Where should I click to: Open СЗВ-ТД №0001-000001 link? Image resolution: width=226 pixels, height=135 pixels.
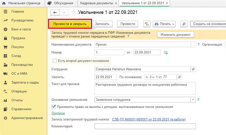(x=149, y=119)
